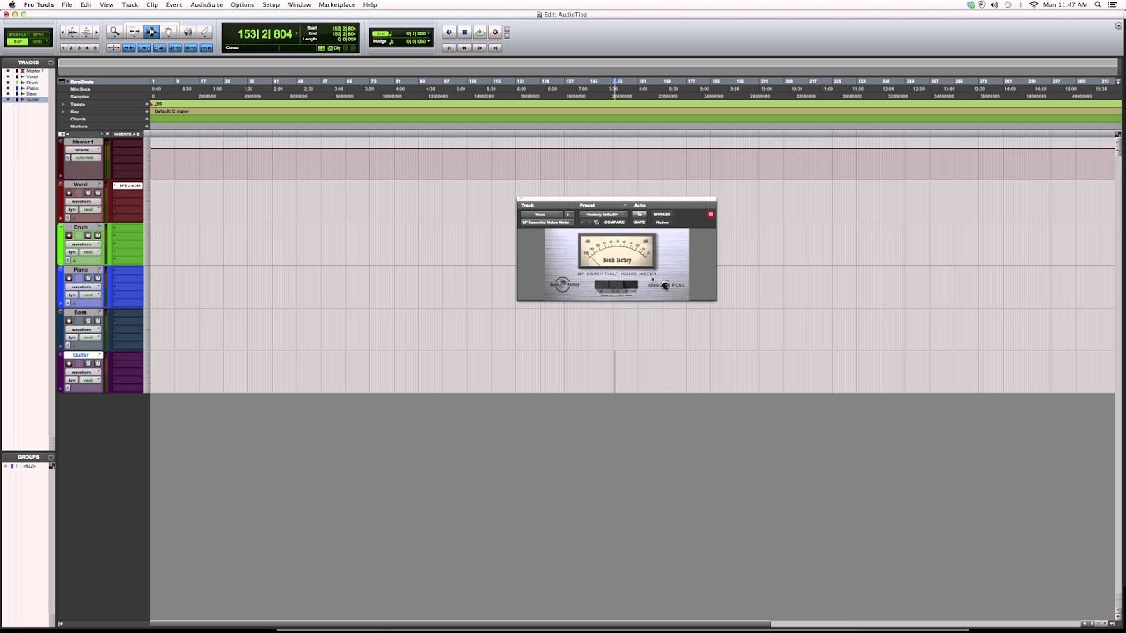Record-enable the Bass track

[69, 321]
